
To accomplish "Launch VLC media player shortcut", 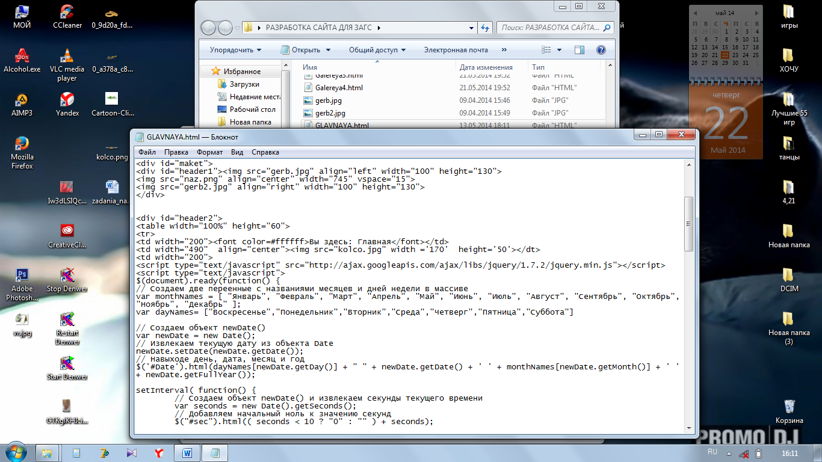I will pos(67,64).
